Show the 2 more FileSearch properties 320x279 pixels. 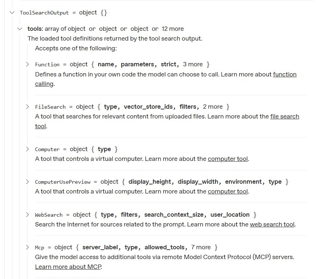click(213, 107)
